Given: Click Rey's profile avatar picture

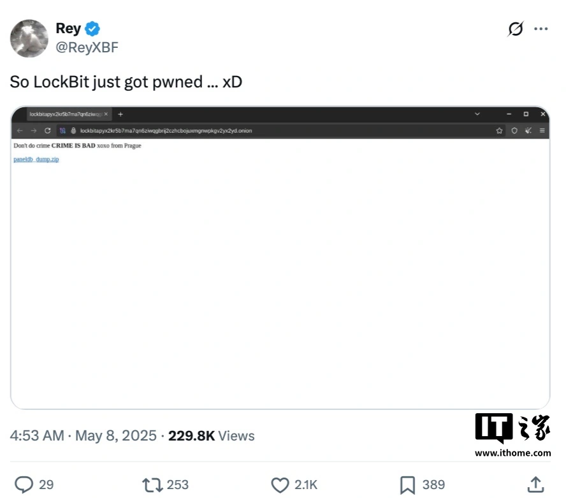Looking at the screenshot, I should click(x=29, y=38).
